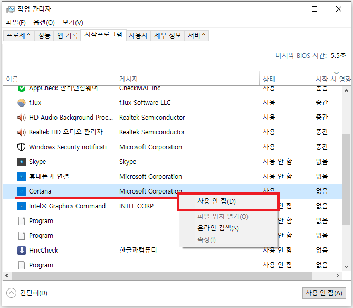The width and height of the screenshot is (353, 308).
Task: Click the horizontal scrollbar left arrow
Action: click(7, 276)
